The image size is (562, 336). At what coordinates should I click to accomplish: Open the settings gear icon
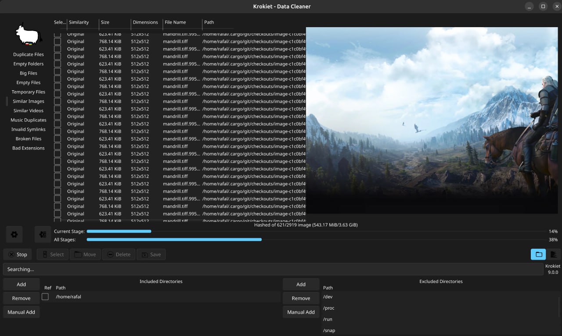point(14,234)
